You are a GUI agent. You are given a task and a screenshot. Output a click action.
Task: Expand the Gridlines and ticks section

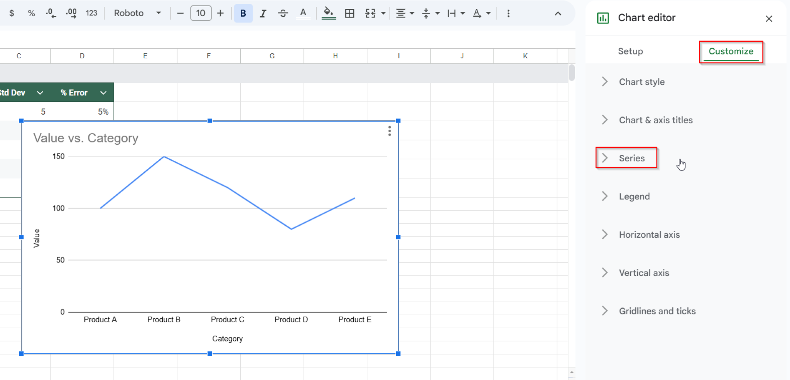pyautogui.click(x=657, y=311)
